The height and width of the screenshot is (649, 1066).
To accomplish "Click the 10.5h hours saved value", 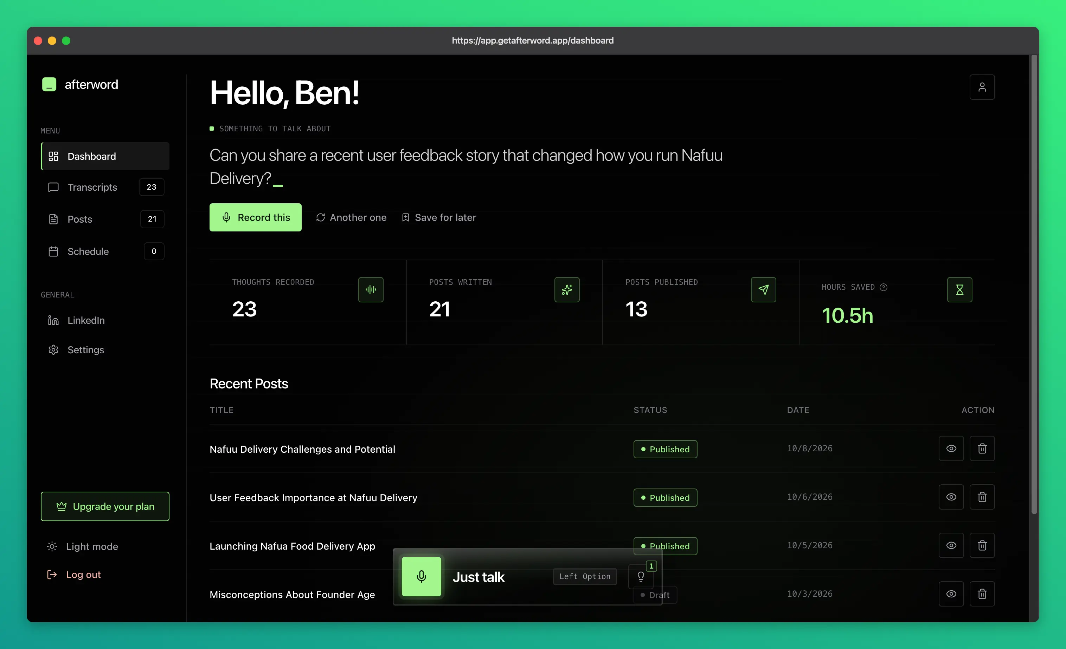I will 847,315.
